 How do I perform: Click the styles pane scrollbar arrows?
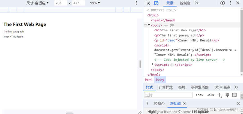(x=242, y=95)
